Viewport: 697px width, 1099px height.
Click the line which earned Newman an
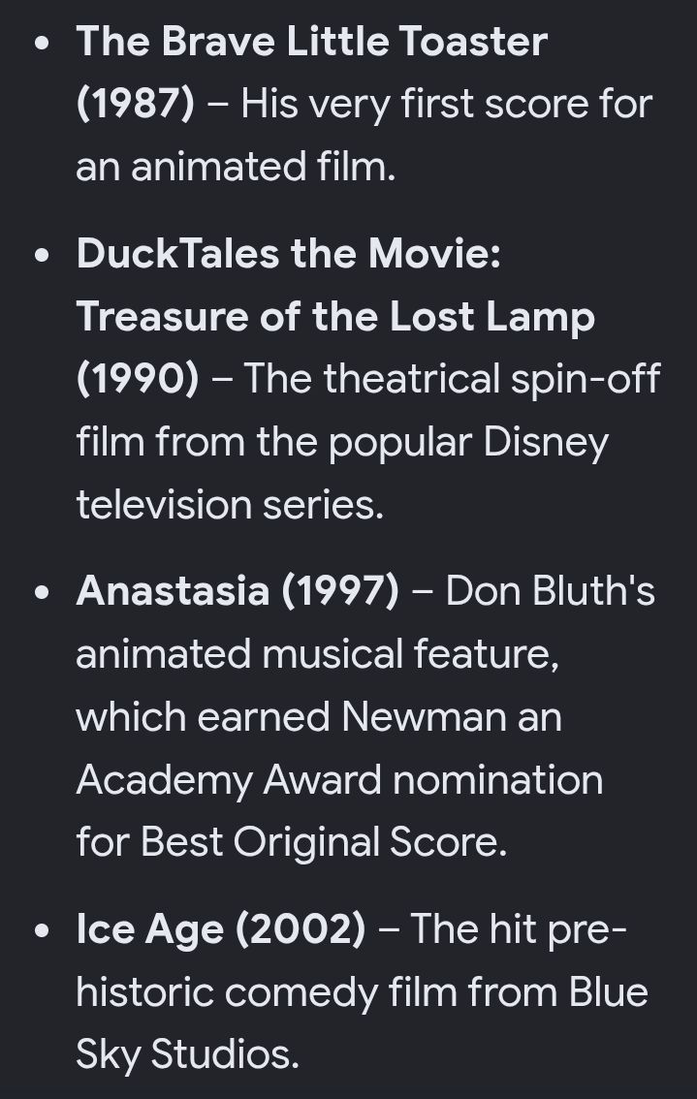tap(319, 717)
